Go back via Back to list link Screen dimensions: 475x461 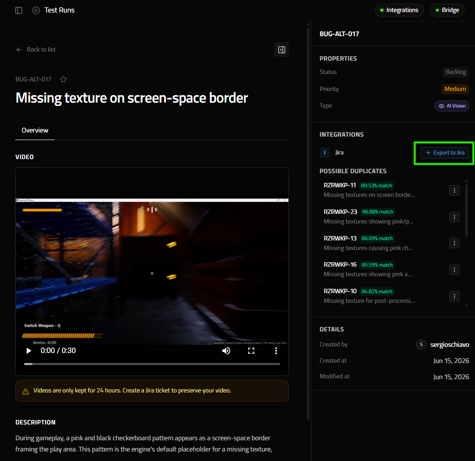(36, 49)
